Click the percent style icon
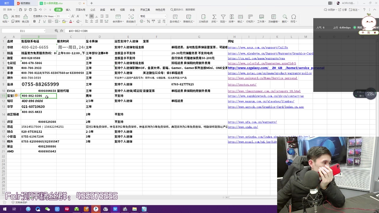 click(x=148, y=21)
